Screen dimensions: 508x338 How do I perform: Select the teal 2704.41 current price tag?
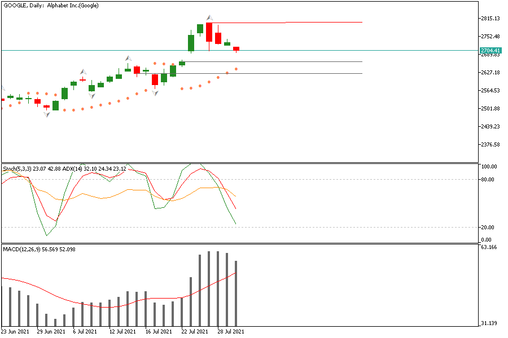pyautogui.click(x=491, y=51)
